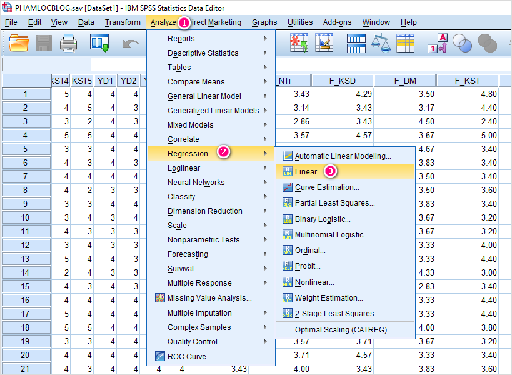Select Curve Estimation from Regression submenu

pyautogui.click(x=326, y=187)
